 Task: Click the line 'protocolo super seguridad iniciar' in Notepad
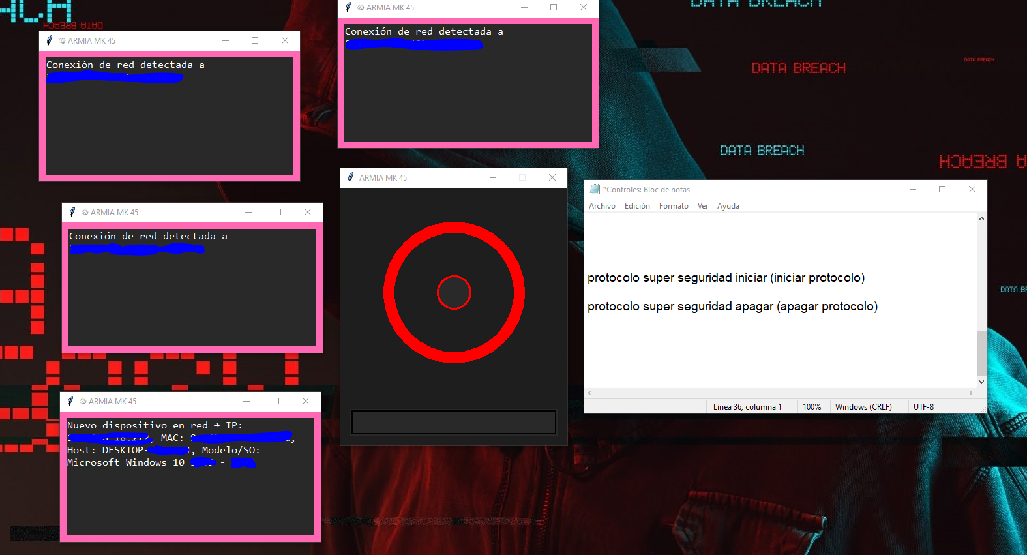click(726, 278)
